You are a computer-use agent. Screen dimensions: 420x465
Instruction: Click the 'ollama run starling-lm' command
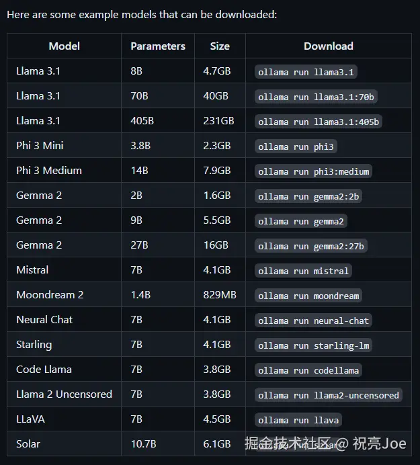click(x=314, y=345)
